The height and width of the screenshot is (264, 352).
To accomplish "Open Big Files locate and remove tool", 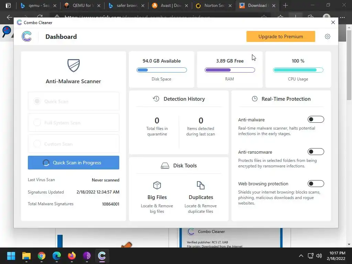I will coord(157,197).
